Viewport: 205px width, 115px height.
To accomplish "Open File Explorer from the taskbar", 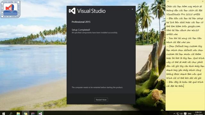I will pyautogui.click(x=18, y=113).
